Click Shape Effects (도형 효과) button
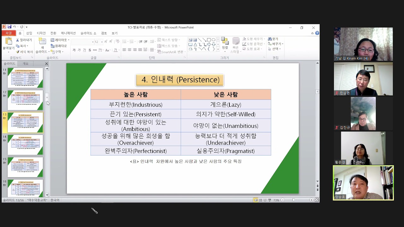 pos(252,49)
